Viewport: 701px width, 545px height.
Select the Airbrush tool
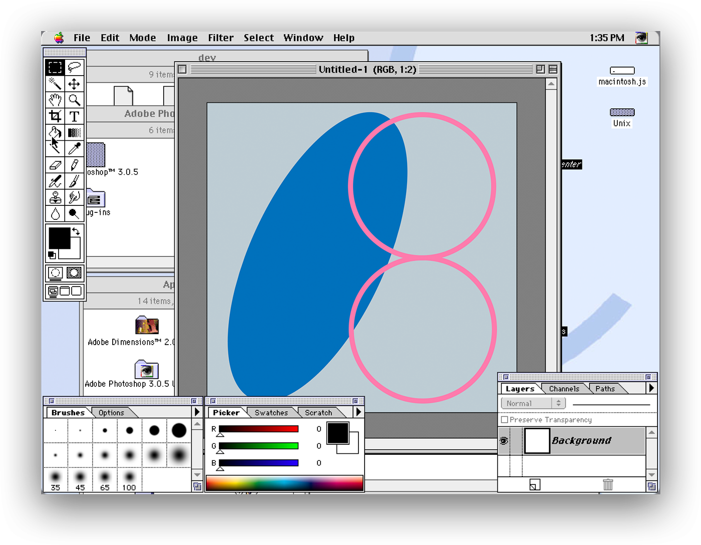pyautogui.click(x=55, y=181)
